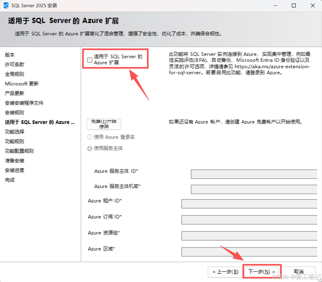Viewport: 322px width, 282px height.
Task: Click the Azure 订阅 ID field
Action: (249, 220)
